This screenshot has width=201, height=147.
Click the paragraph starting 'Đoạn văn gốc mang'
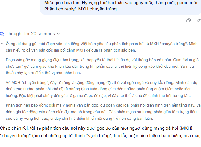[102, 66]
